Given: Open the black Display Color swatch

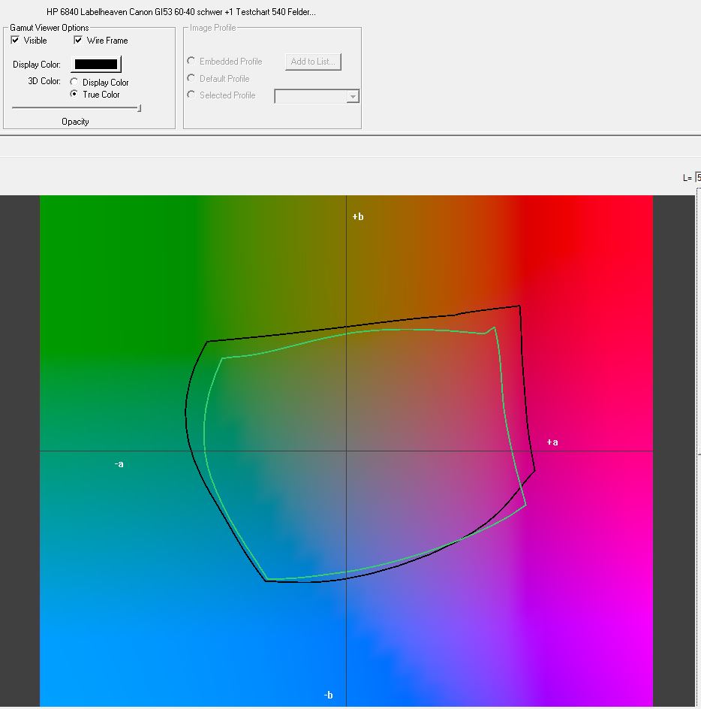Looking at the screenshot, I should click(96, 65).
